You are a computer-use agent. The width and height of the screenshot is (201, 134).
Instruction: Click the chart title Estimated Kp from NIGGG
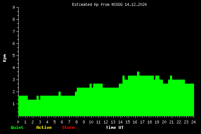(97, 5)
